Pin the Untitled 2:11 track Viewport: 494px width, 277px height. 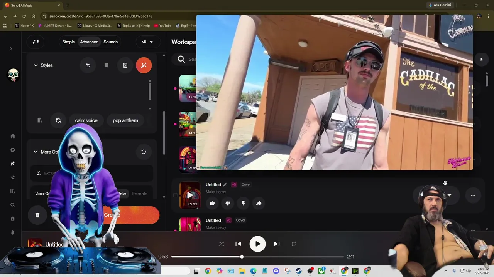click(x=243, y=203)
